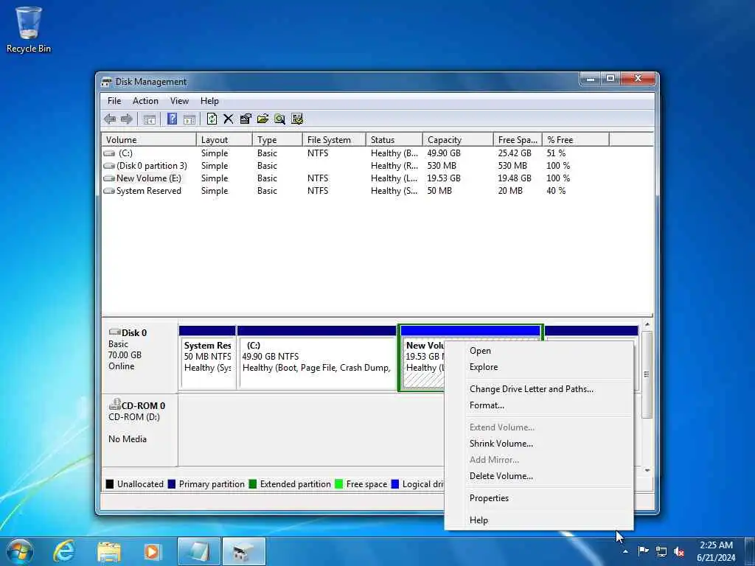The height and width of the screenshot is (566, 755).
Task: Open the File menu
Action: [x=114, y=100]
